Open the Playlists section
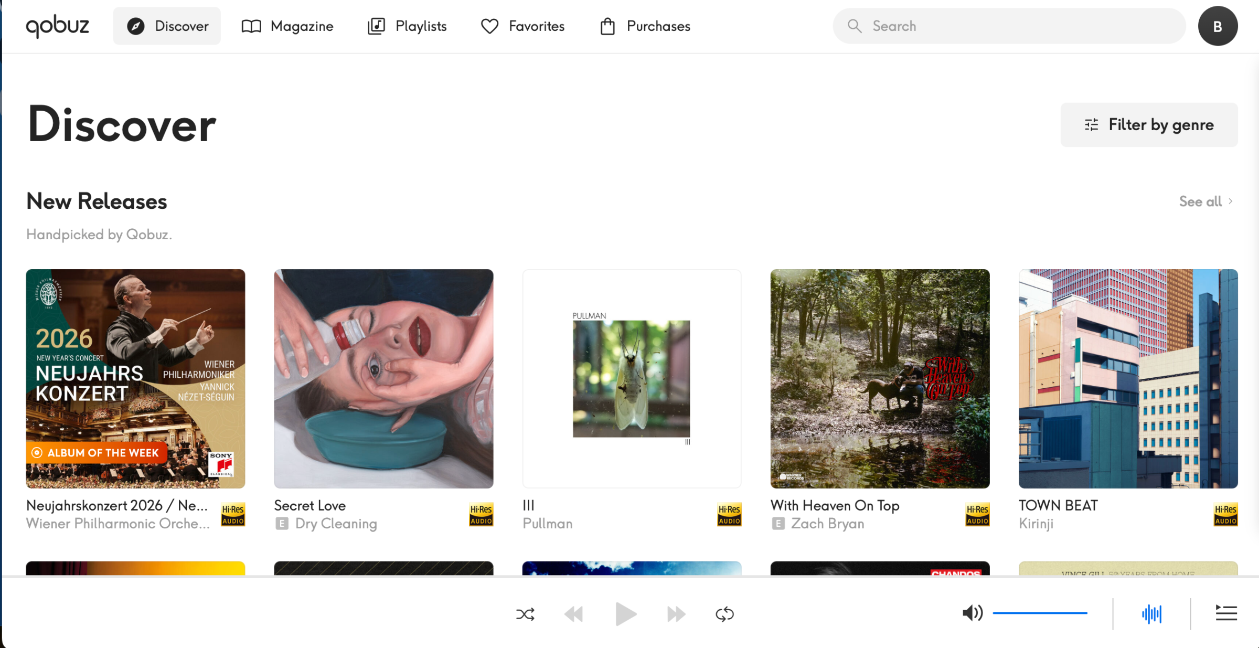1259x648 pixels. tap(407, 26)
